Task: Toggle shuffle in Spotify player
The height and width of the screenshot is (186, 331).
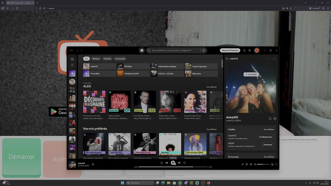Action: [161, 163]
